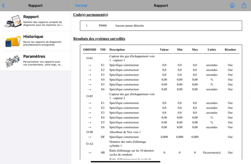Screen dimensions: 251x164
Task: Select the O-90 Absorbeur de Nox row
Action: click(x=161, y=132)
